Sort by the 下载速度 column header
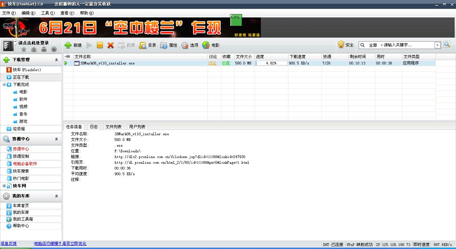This screenshot has width=456, height=249. click(305, 57)
